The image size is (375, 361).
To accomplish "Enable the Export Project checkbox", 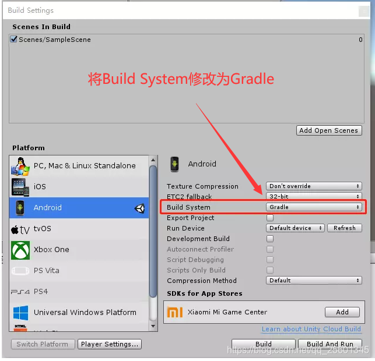I will pyautogui.click(x=270, y=218).
